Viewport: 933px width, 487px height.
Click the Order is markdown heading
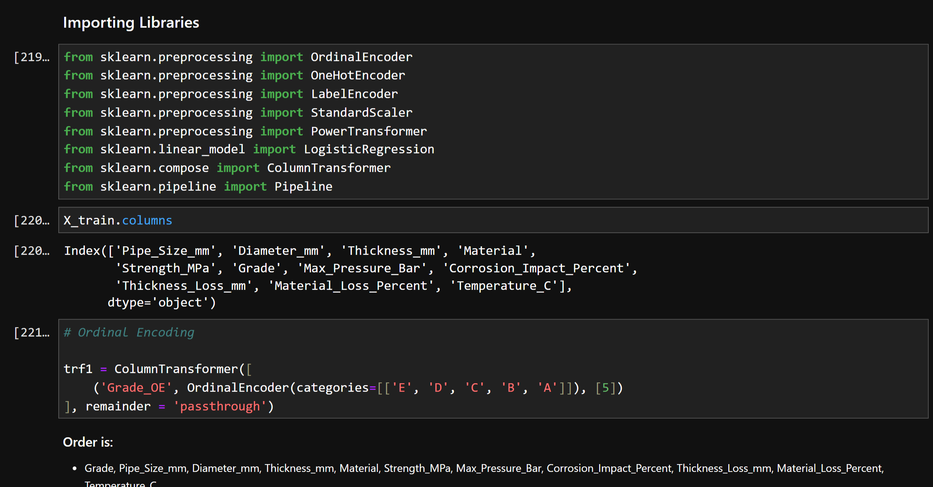(x=88, y=442)
